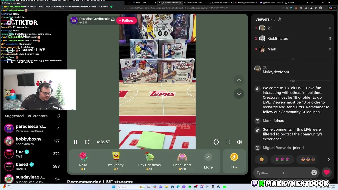The width and height of the screenshot is (338, 190).
Task: Select viewer Mark in top viewers
Action: click(293, 49)
